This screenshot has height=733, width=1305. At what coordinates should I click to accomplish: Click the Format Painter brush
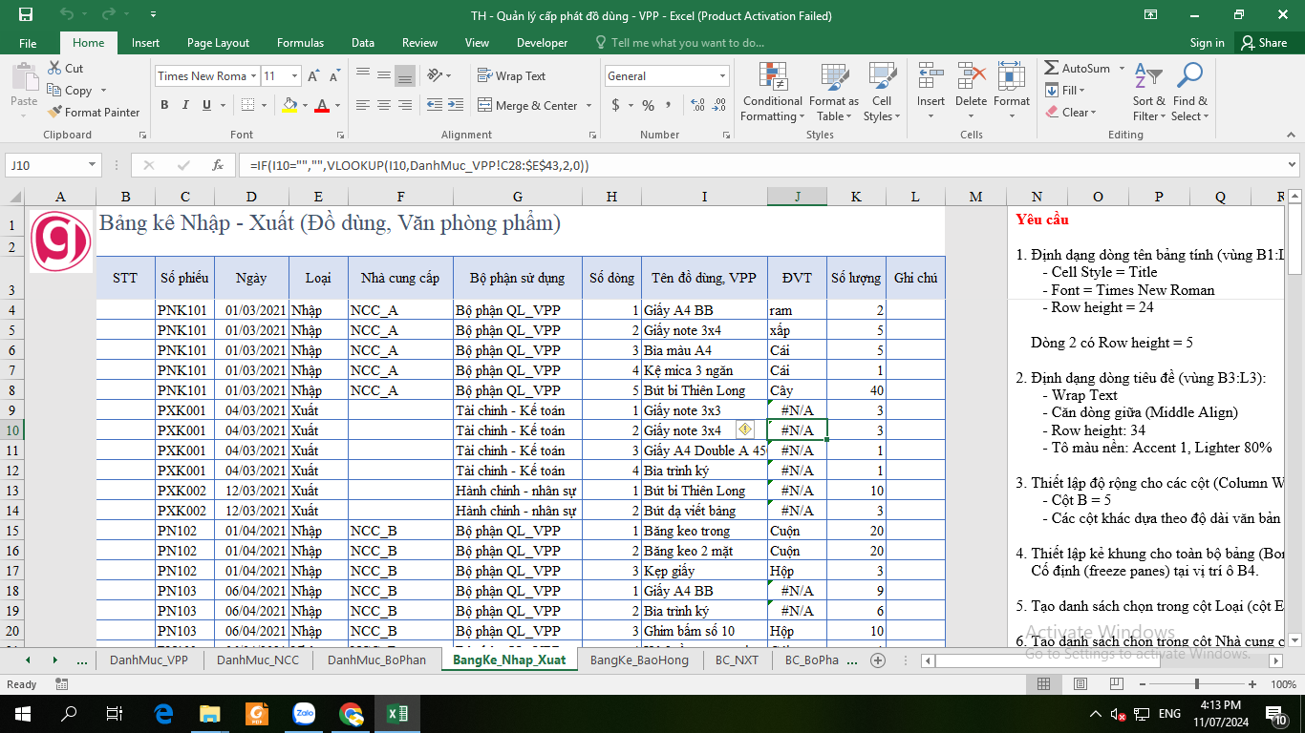coord(94,113)
